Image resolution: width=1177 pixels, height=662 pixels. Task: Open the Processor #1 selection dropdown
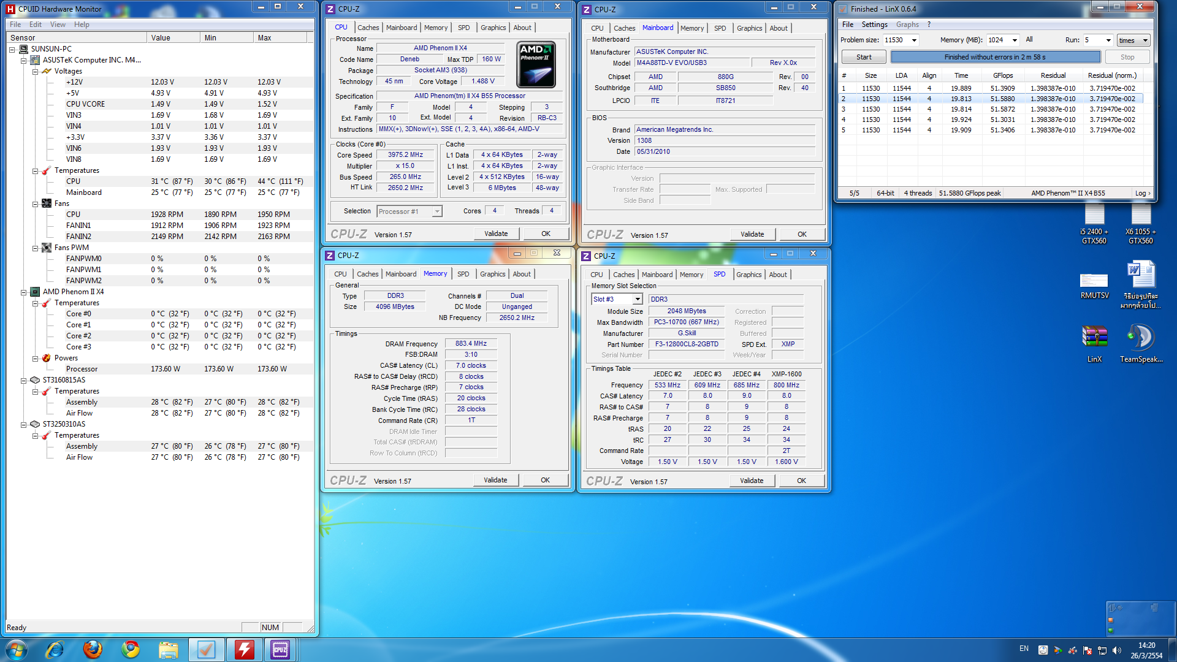[436, 211]
